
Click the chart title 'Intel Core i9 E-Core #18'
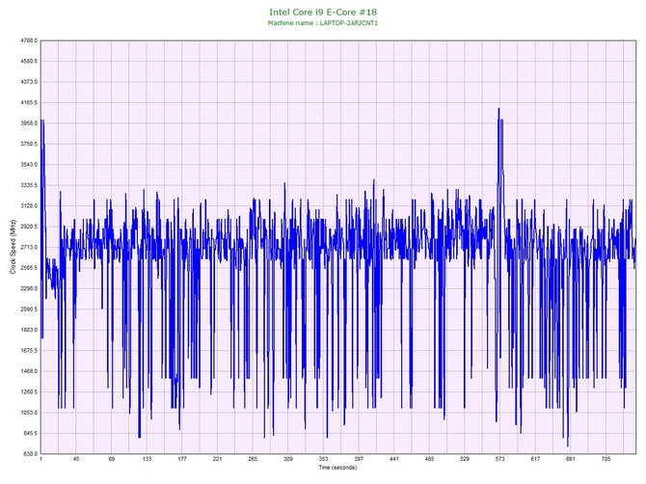tap(323, 12)
